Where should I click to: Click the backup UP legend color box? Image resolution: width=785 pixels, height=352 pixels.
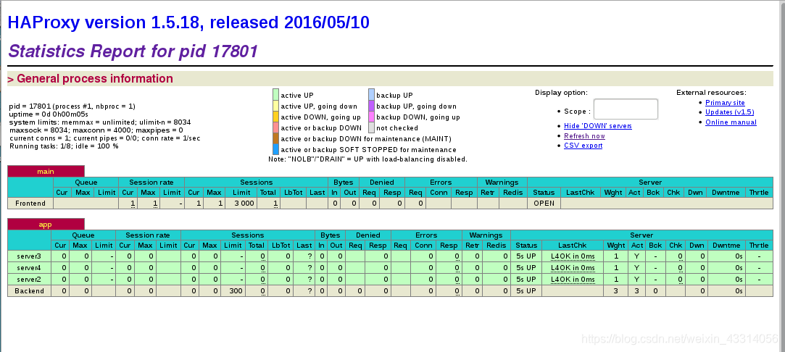coord(371,94)
